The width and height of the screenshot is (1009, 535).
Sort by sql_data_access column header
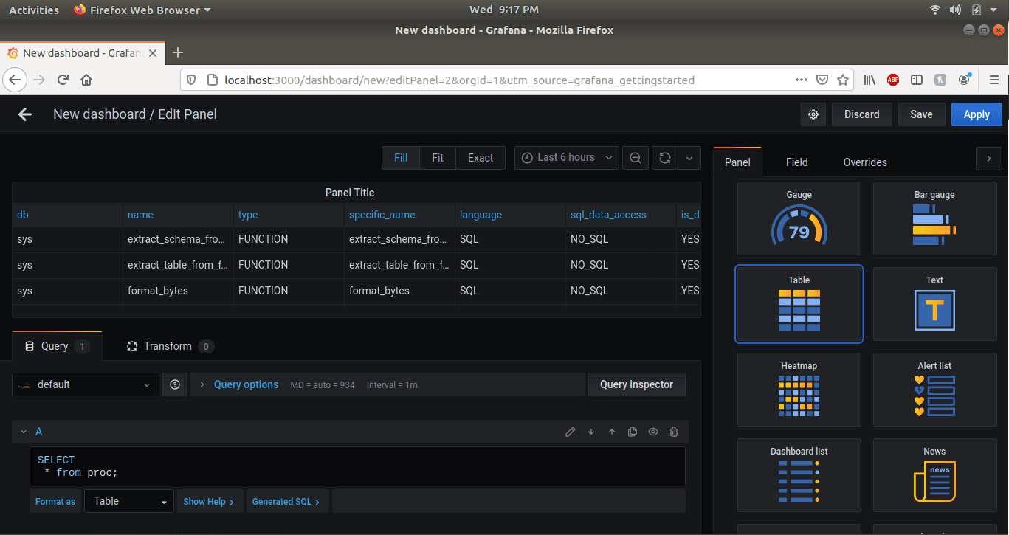point(608,215)
